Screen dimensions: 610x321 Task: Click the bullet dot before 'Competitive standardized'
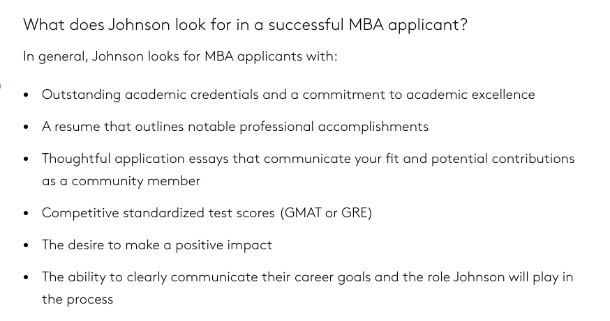(26, 214)
